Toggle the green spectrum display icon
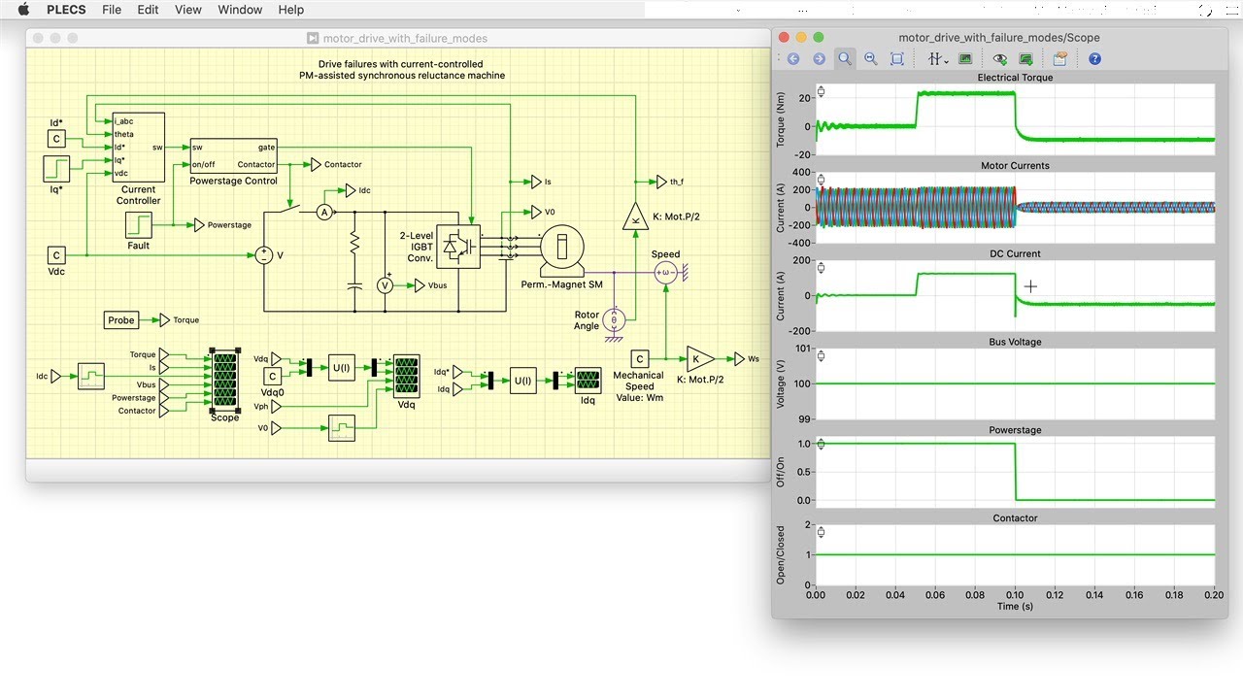This screenshot has width=1243, height=699. 965,59
